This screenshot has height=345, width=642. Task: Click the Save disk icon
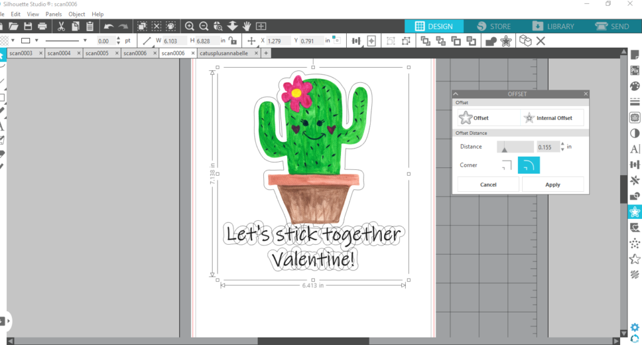point(28,26)
